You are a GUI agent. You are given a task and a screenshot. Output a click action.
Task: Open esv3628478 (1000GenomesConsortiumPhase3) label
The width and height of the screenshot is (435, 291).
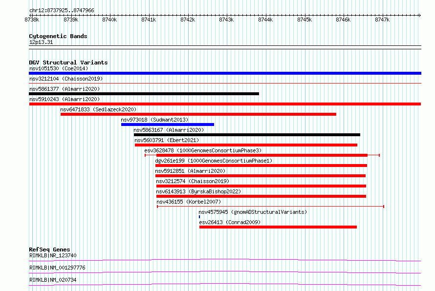tap(203, 150)
